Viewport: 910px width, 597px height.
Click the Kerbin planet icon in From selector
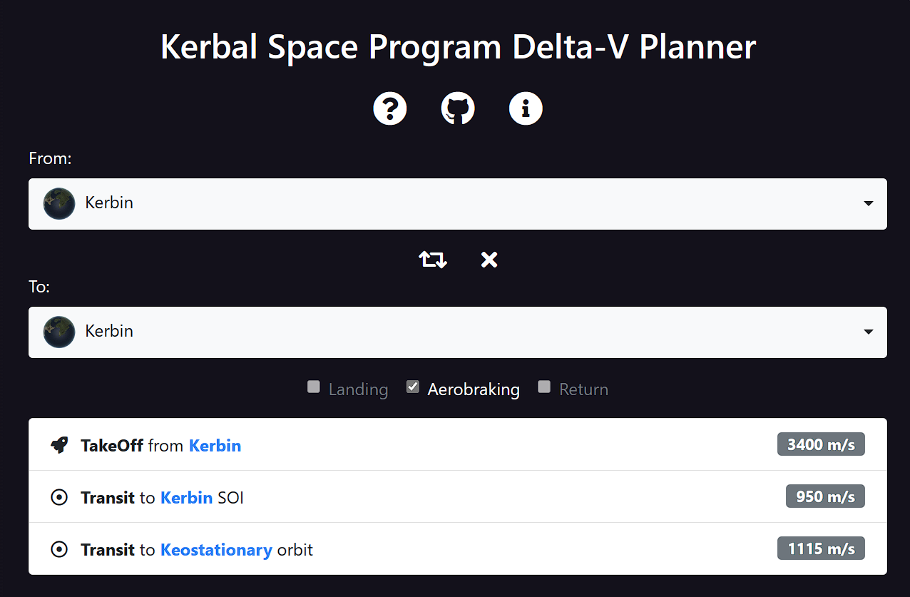(x=58, y=203)
